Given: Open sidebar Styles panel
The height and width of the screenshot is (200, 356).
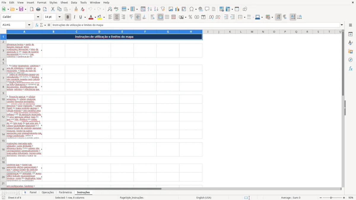Looking at the screenshot, I should pos(350,43).
